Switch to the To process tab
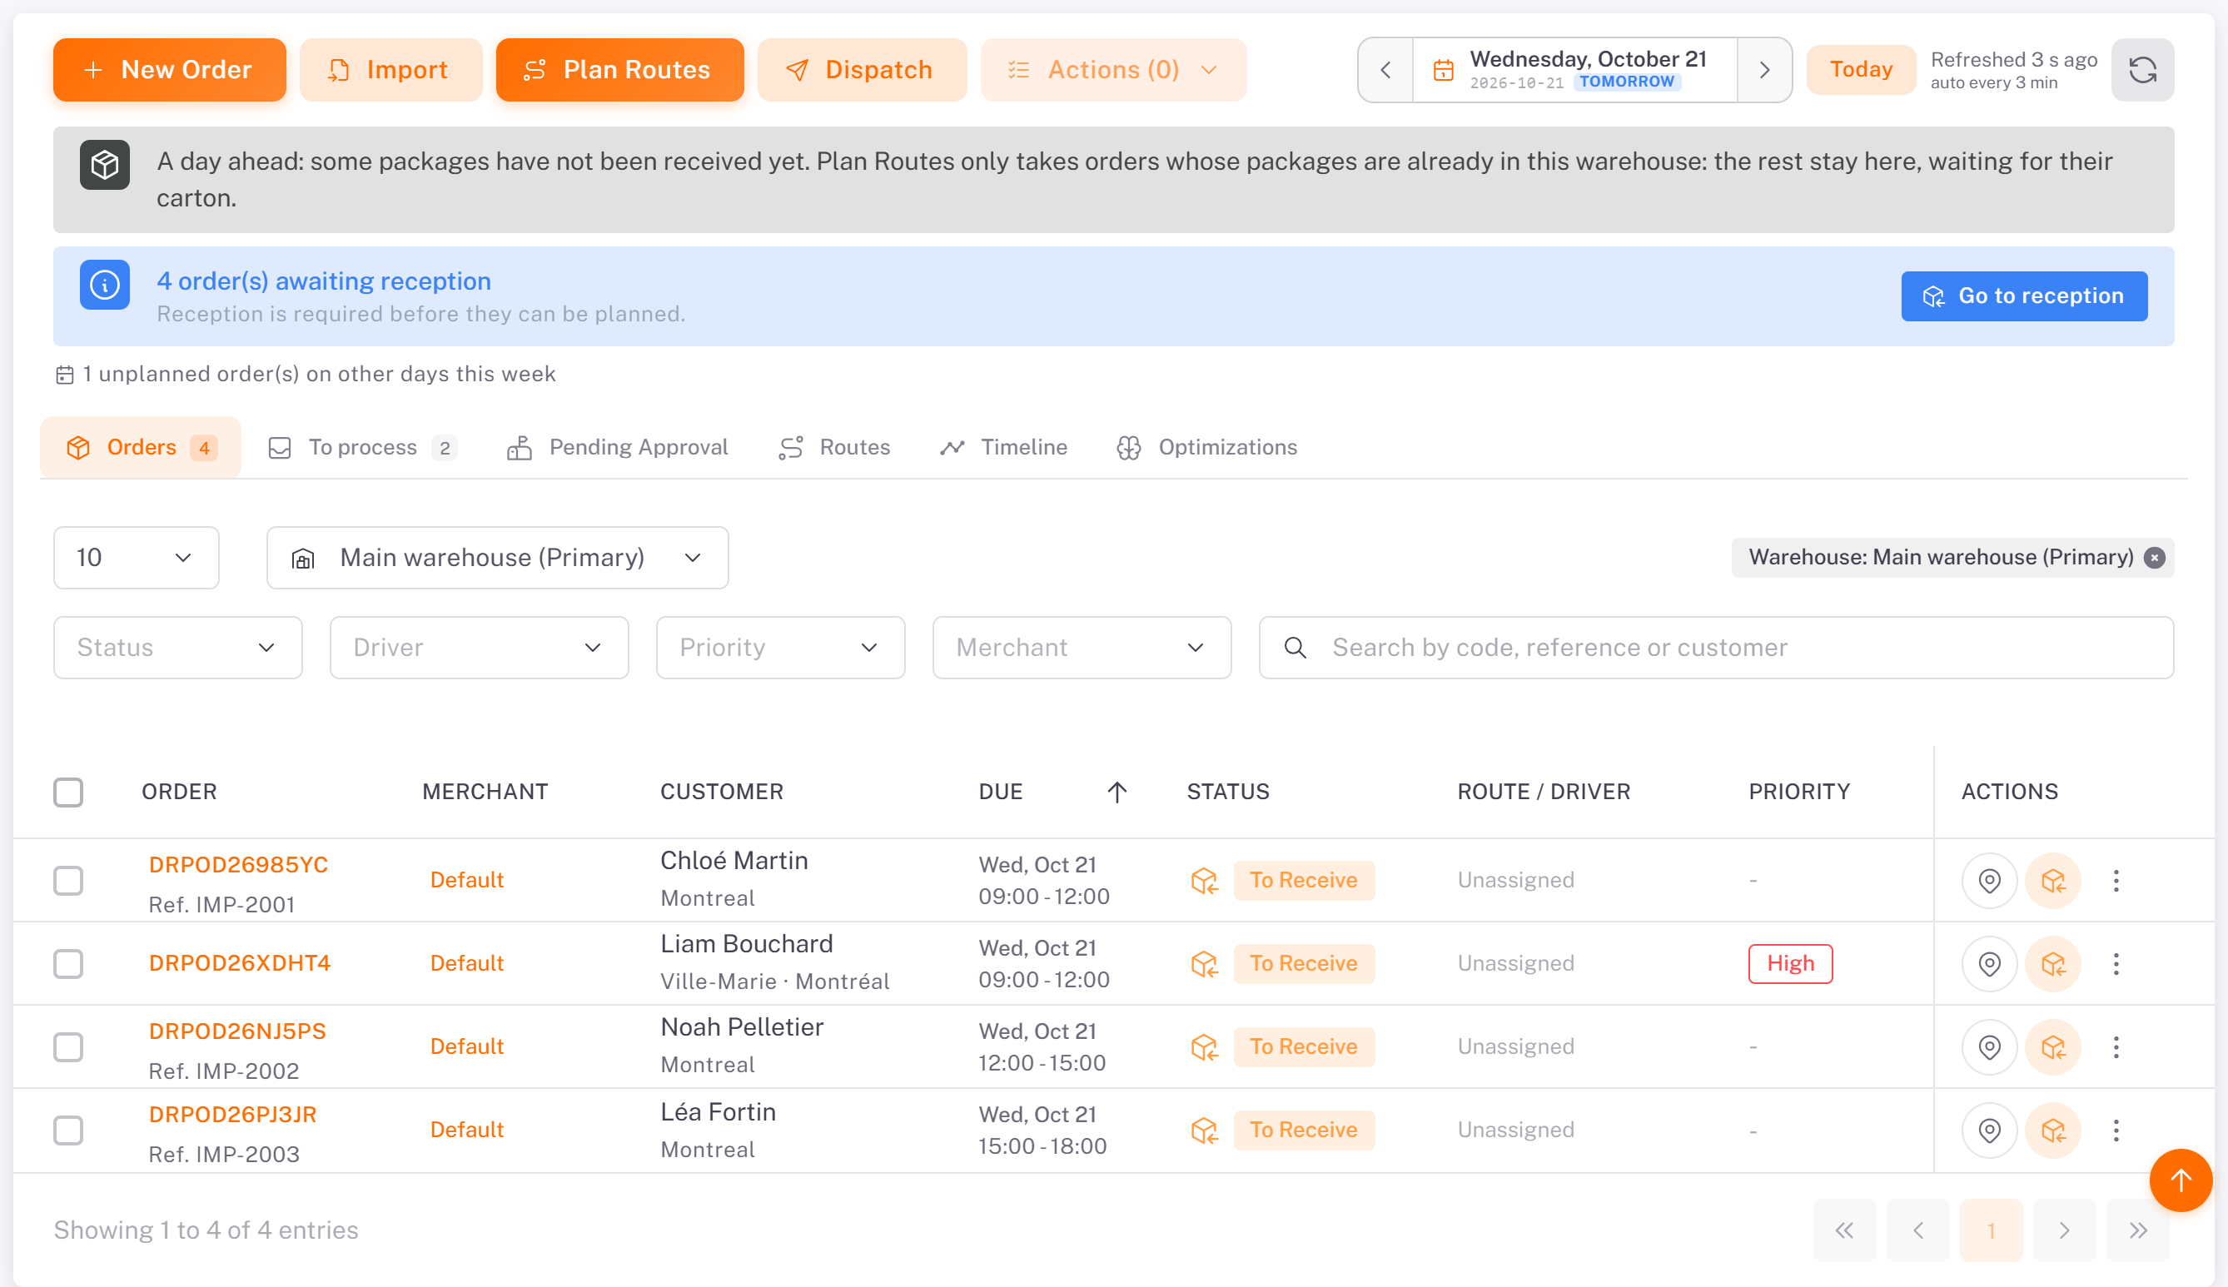This screenshot has height=1287, width=2228. 361,447
